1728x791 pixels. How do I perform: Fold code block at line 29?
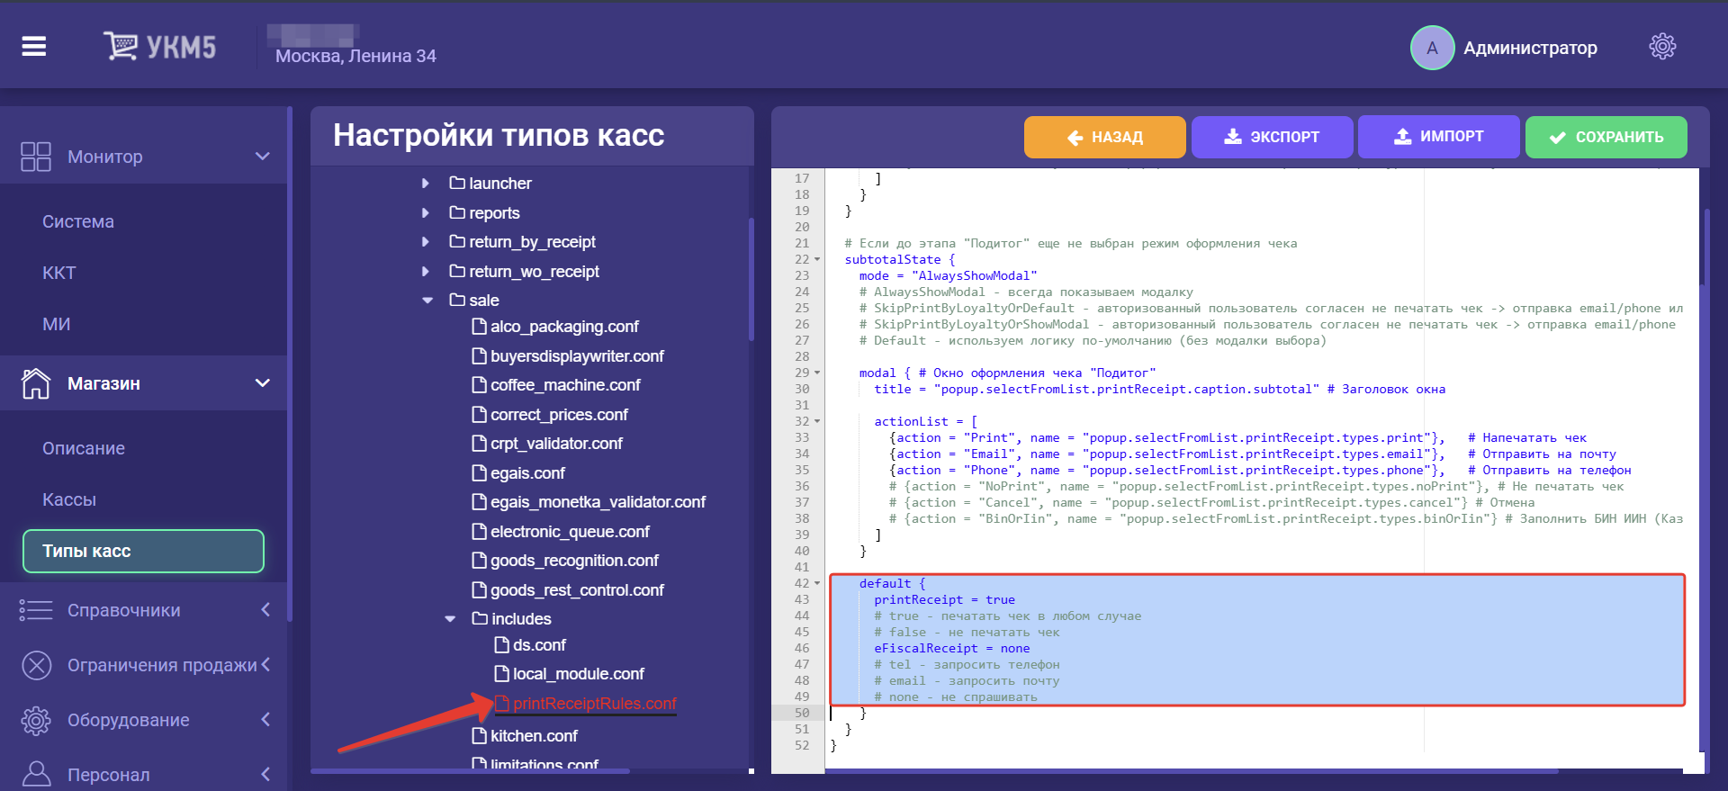[817, 373]
